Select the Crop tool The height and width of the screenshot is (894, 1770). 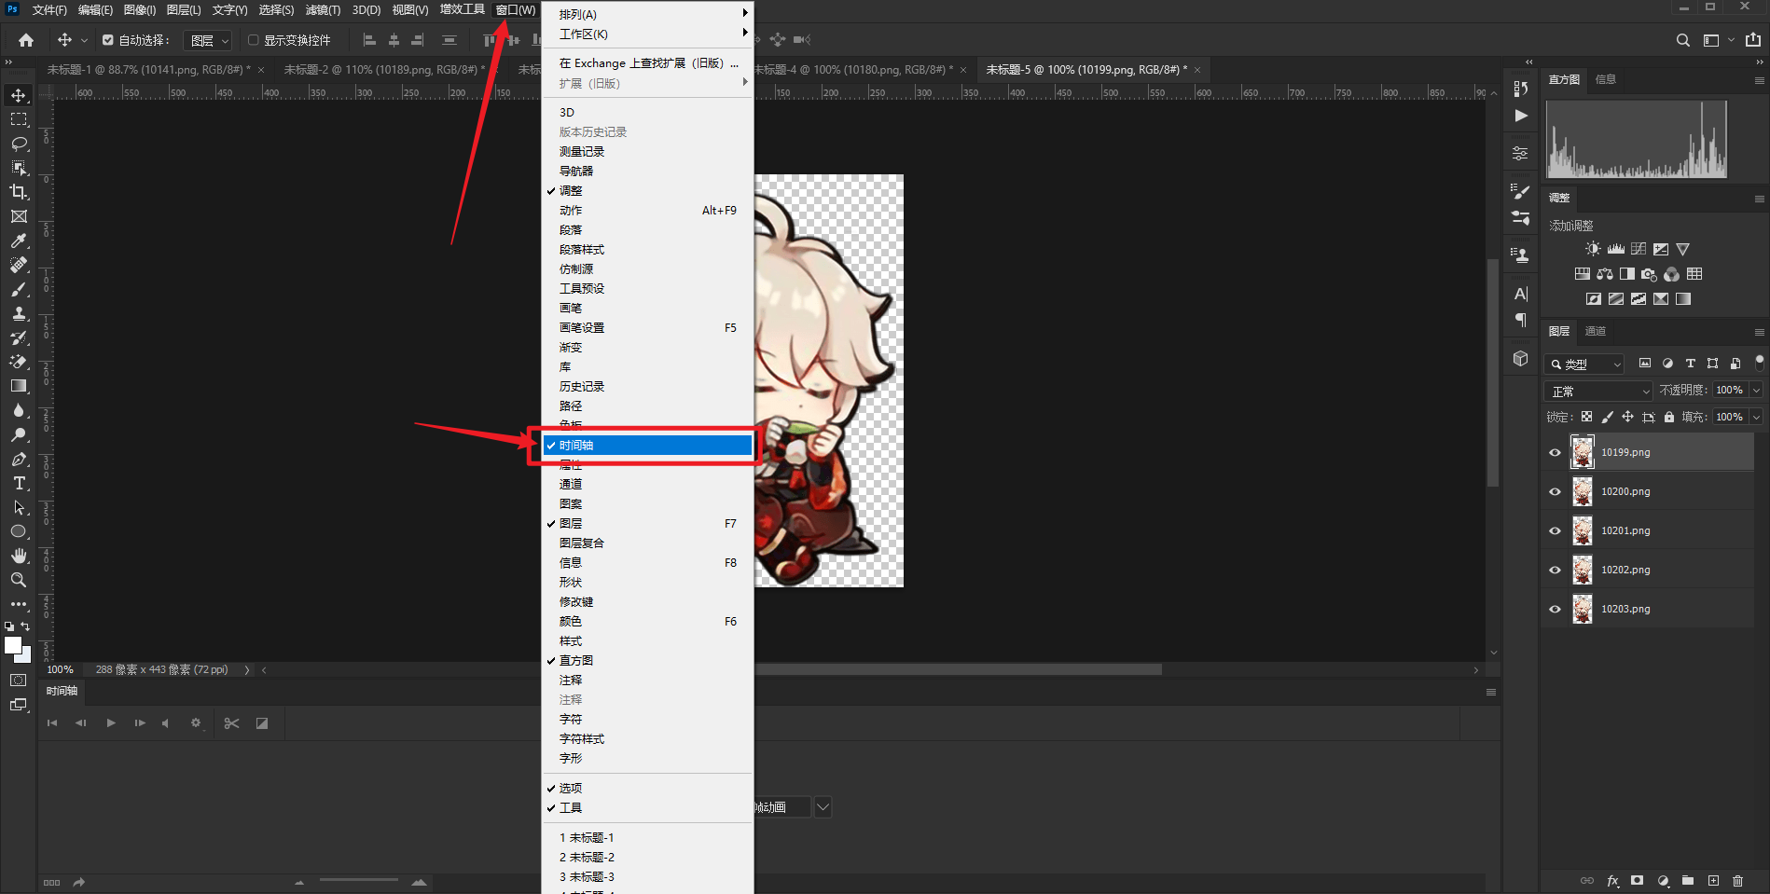[x=19, y=192]
